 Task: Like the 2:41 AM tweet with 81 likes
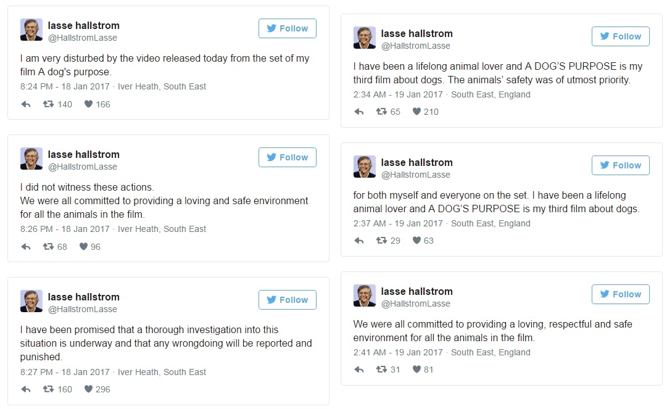[416, 369]
